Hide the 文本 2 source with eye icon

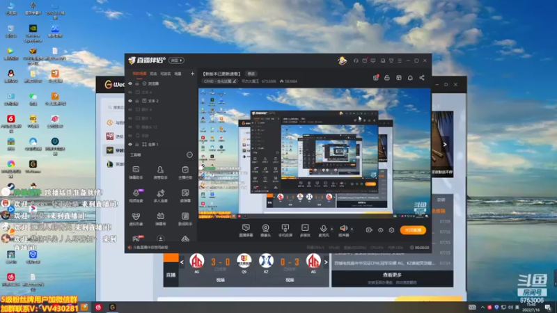[130, 101]
